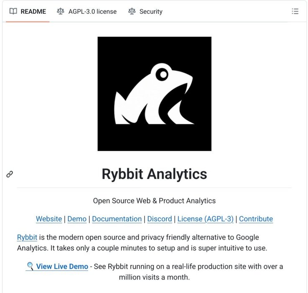
Task: Click the Rybbit Analytics heading
Action: [x=154, y=174]
